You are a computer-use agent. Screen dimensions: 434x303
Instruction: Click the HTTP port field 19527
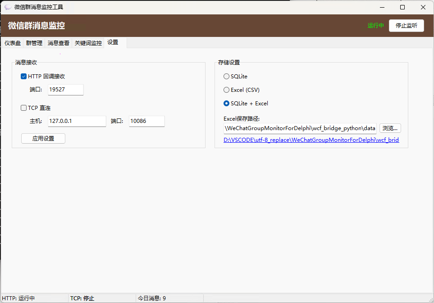pyautogui.click(x=65, y=90)
